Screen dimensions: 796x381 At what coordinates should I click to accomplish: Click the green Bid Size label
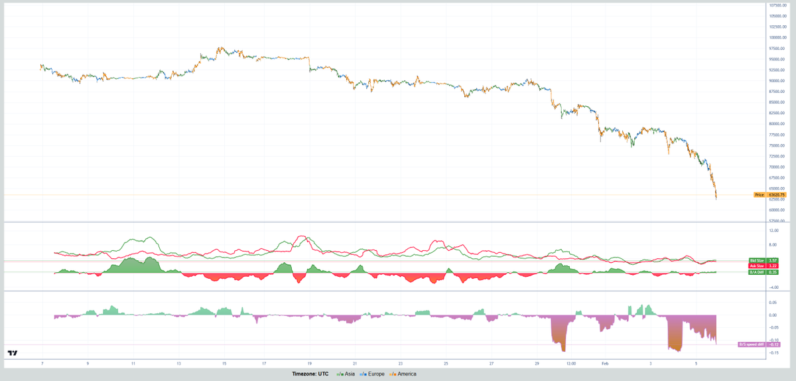[756, 260]
